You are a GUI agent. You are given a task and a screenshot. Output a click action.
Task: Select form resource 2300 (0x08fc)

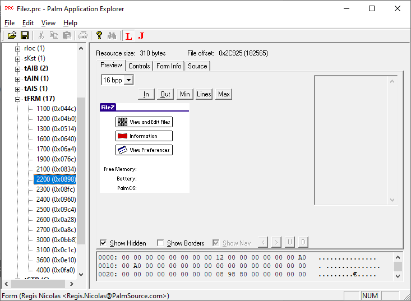pyautogui.click(x=56, y=189)
